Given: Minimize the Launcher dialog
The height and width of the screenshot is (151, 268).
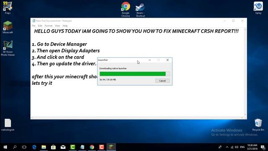Looking at the screenshot, I should click(x=150, y=60).
